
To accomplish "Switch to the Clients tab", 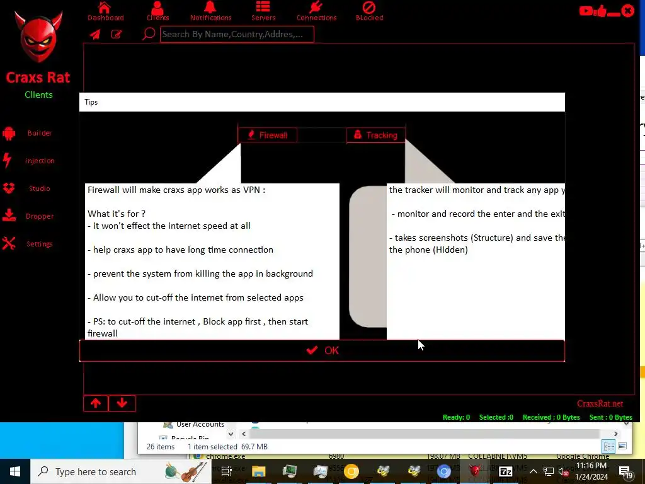I will pos(157,11).
